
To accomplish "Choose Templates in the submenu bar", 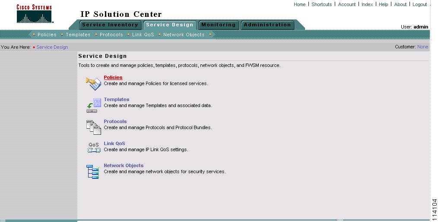I will click(78, 35).
